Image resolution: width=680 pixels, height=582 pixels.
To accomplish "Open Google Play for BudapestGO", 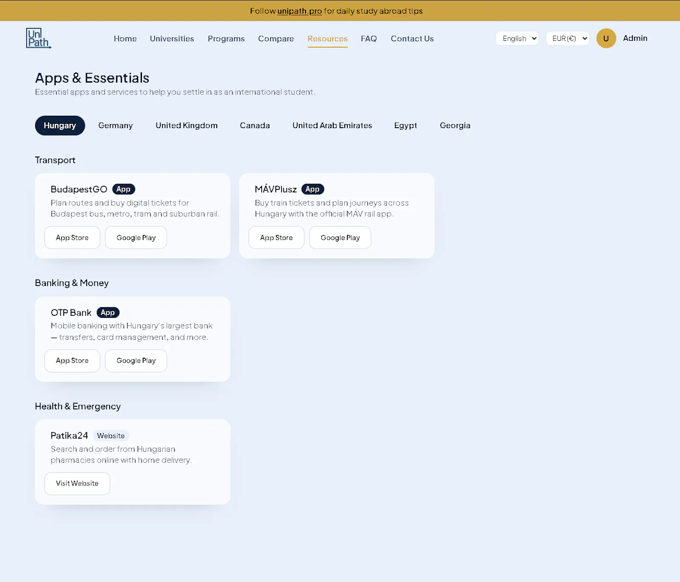I will (x=136, y=237).
